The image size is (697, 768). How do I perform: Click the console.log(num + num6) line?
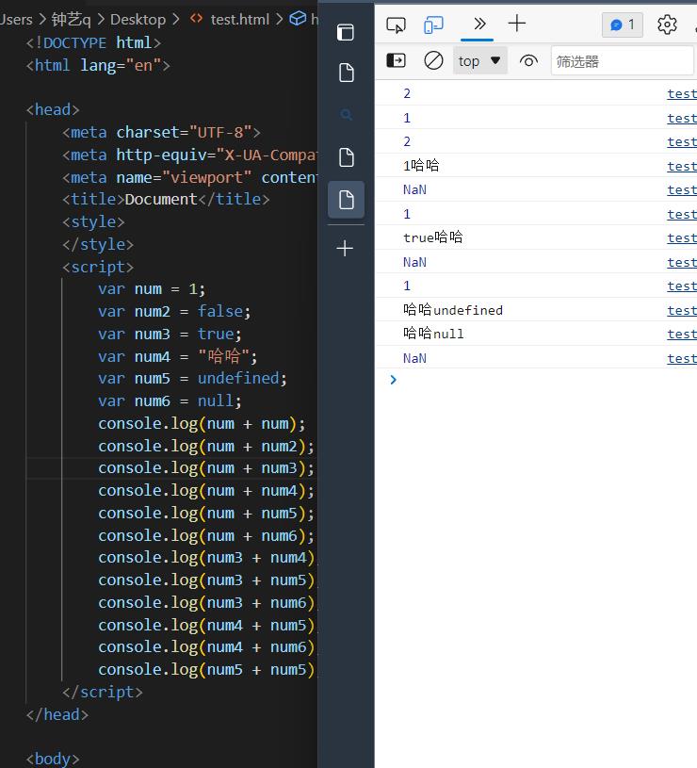205,536
